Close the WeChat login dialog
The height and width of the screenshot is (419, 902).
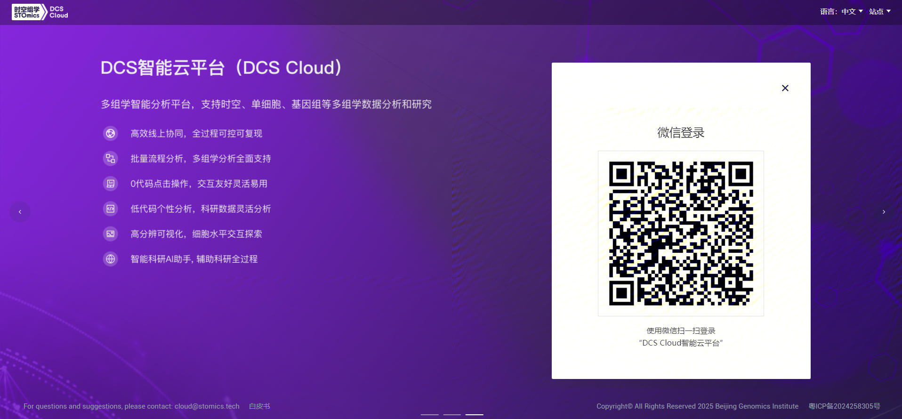pos(785,88)
